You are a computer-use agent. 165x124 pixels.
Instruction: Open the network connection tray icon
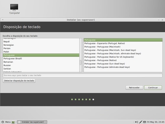tap(141, 122)
